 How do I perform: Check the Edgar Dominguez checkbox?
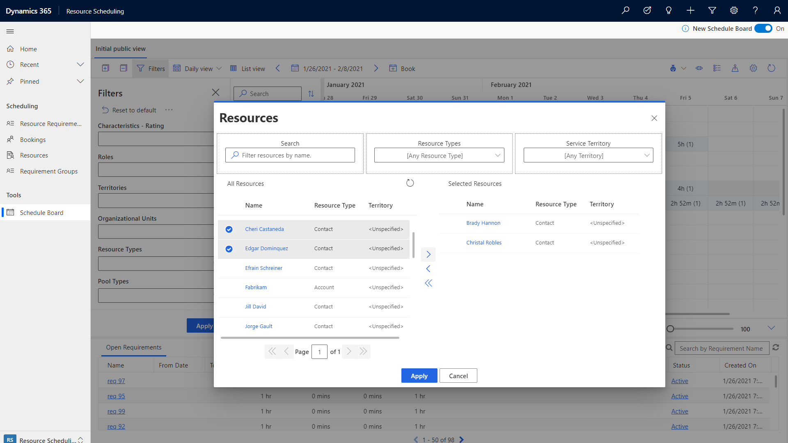point(228,248)
